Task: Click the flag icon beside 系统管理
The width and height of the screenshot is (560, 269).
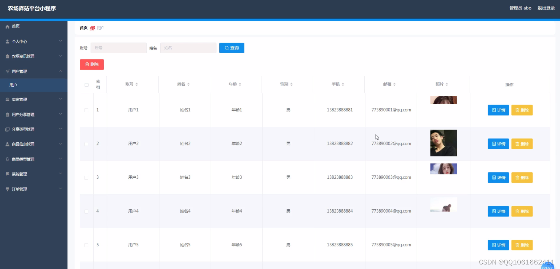Action: pyautogui.click(x=7, y=174)
